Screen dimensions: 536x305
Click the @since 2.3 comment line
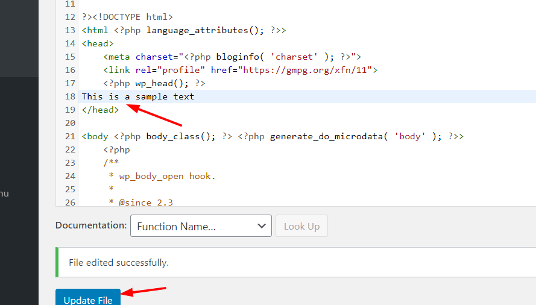click(146, 203)
